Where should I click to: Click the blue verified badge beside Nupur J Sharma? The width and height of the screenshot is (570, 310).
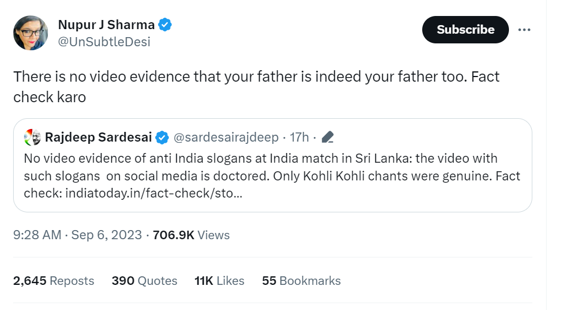[x=165, y=25]
